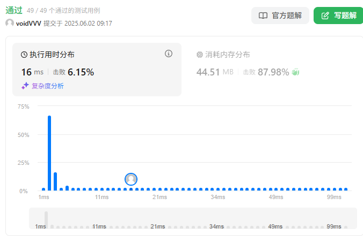Click the clapping hands icon after 87.98%
The image size is (363, 236).
click(295, 72)
